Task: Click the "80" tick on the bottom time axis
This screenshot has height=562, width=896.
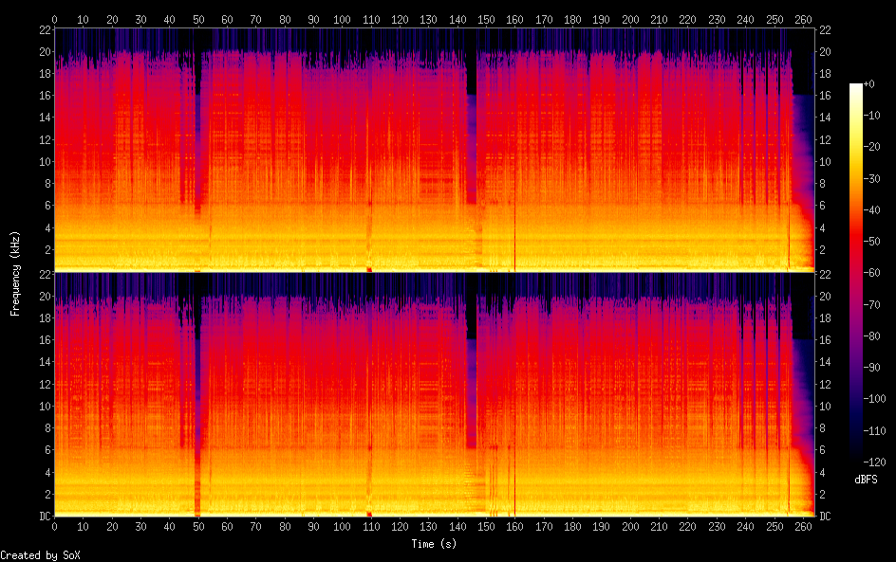Action: tap(285, 527)
